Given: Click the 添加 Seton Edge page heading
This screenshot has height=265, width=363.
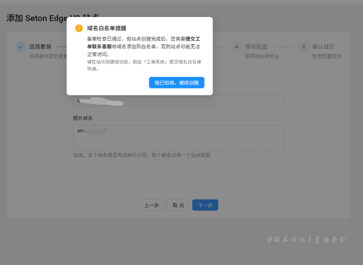Looking at the screenshot, I should 53,18.
